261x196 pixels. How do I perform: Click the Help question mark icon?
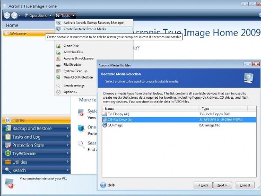[103, 185]
